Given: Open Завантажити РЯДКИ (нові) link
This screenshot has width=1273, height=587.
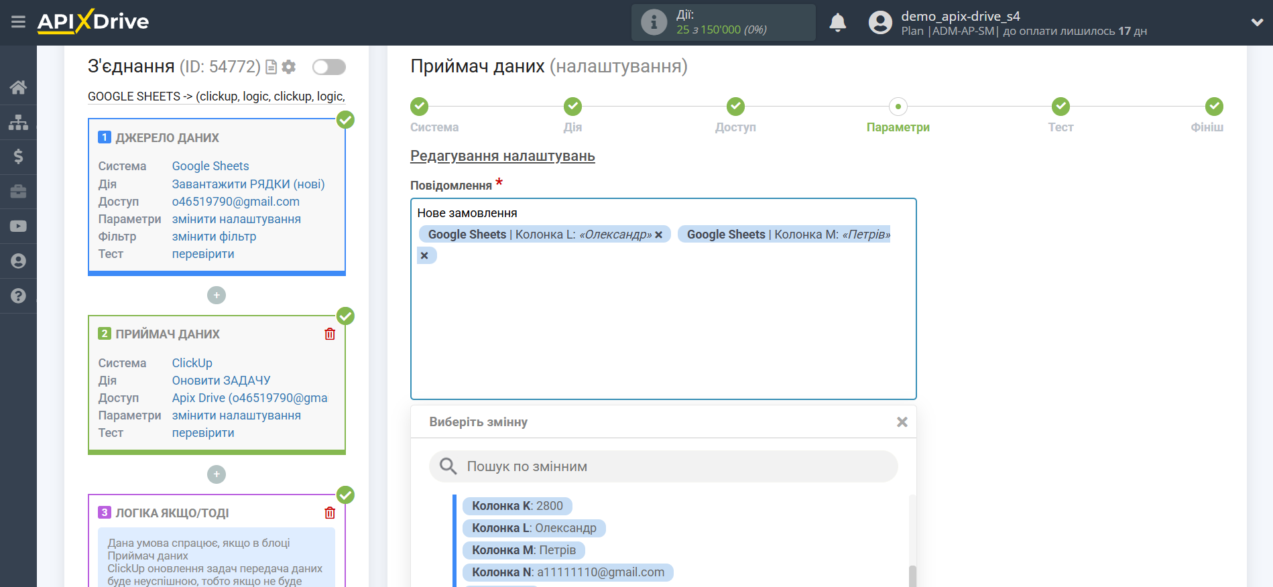Looking at the screenshot, I should [248, 184].
